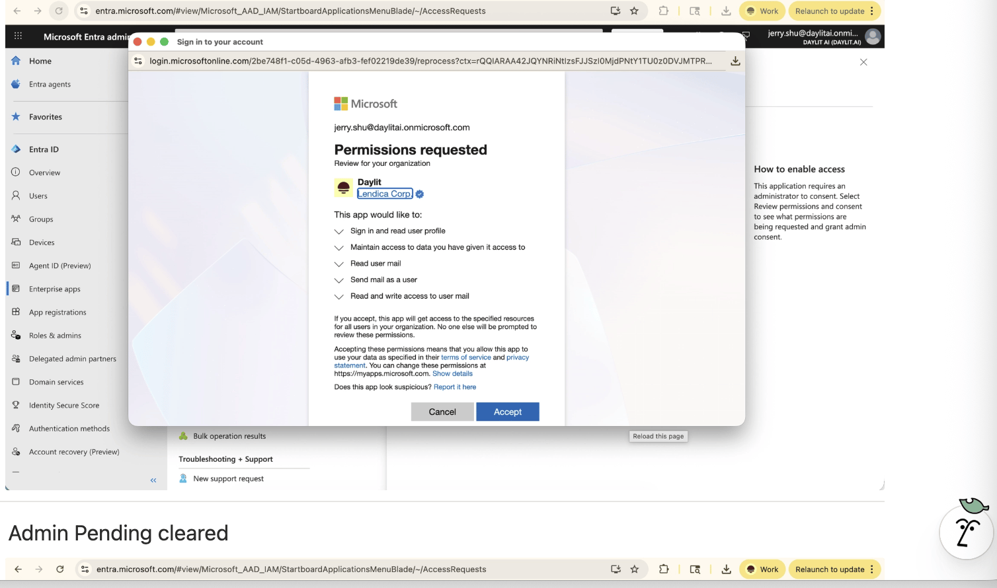997x588 pixels.
Task: Open Entra agents in sidebar
Action: tap(50, 84)
